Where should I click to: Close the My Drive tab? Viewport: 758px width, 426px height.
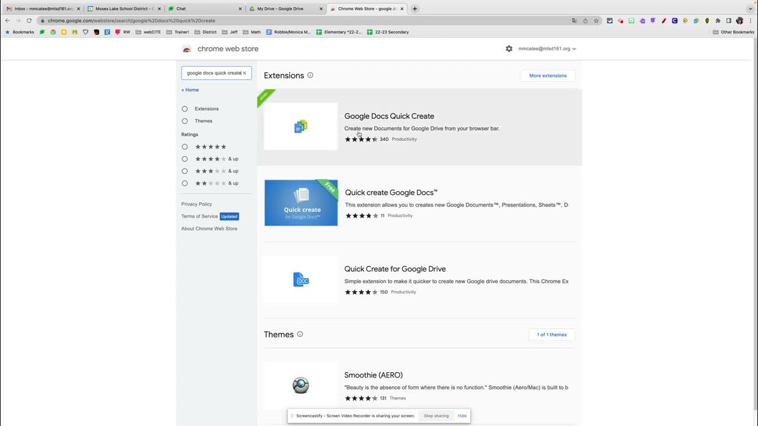click(x=322, y=9)
